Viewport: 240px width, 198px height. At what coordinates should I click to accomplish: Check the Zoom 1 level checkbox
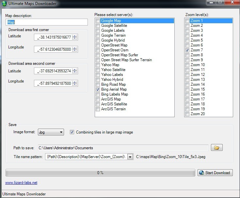tap(187, 21)
